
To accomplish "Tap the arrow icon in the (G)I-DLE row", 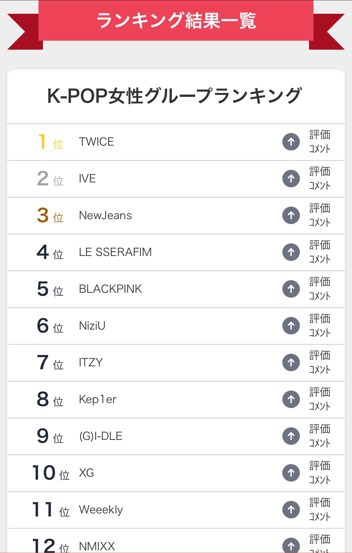I will tap(291, 436).
